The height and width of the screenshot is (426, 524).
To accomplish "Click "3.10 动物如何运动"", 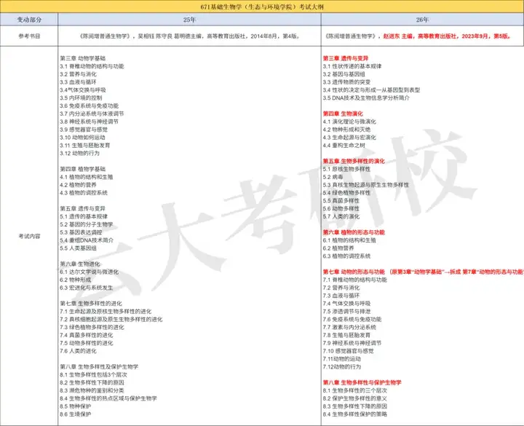I will 82,138.
